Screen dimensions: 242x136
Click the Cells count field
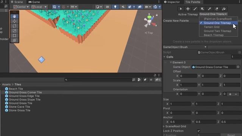(236, 57)
